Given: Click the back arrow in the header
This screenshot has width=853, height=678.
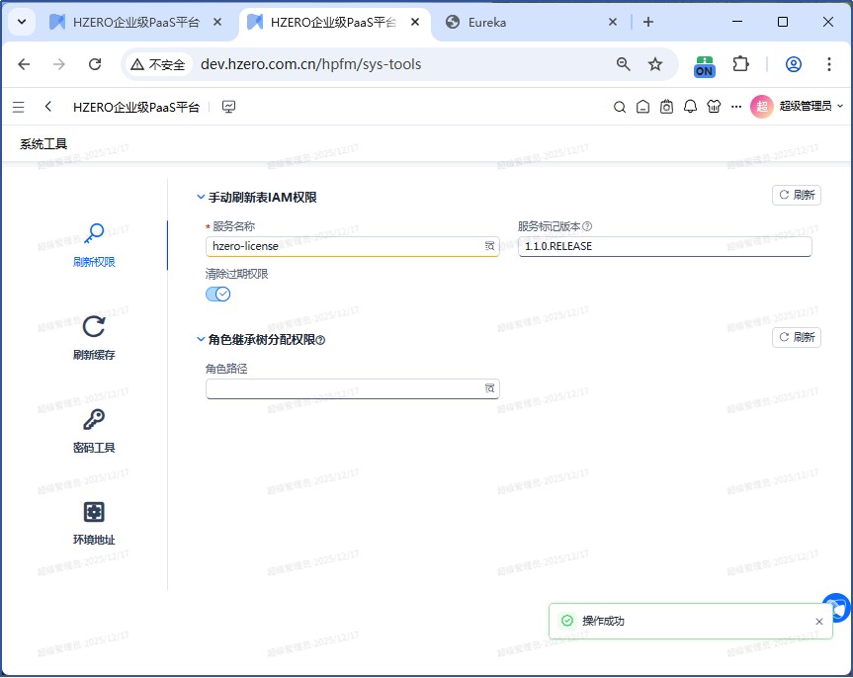Looking at the screenshot, I should pyautogui.click(x=48, y=107).
